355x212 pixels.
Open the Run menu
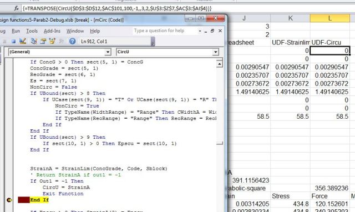click(16, 31)
